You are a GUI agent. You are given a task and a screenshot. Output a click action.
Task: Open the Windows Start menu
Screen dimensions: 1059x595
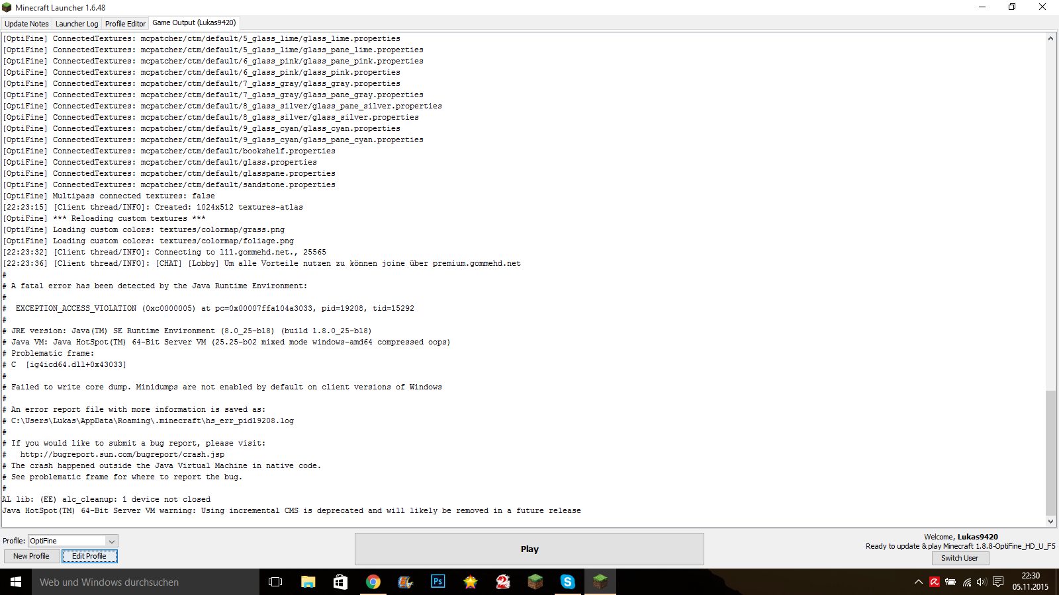point(16,582)
